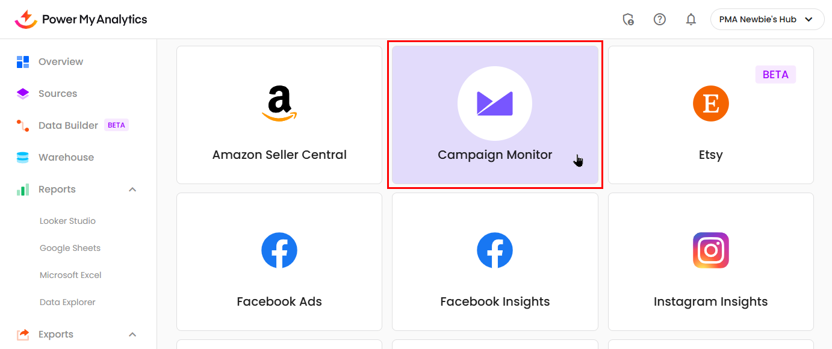Collapse the Exports section chevron
Image resolution: width=832 pixels, height=349 pixels.
132,335
